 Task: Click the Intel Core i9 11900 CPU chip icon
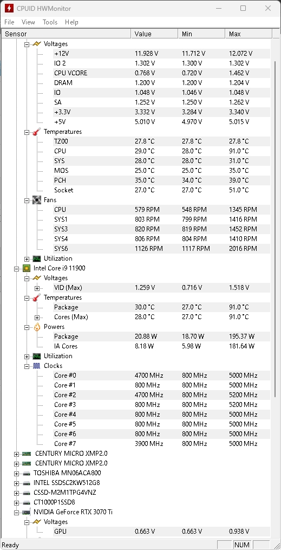(x=27, y=268)
